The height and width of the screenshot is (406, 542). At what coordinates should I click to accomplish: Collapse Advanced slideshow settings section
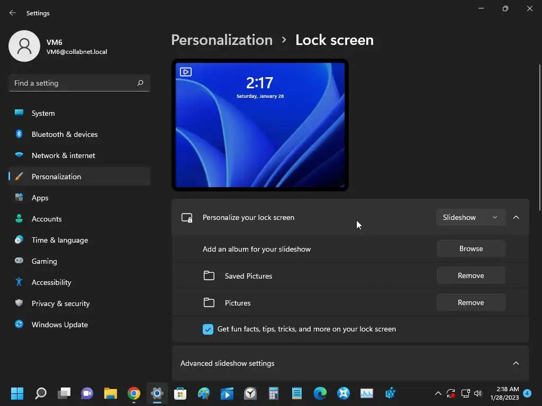[x=516, y=363]
